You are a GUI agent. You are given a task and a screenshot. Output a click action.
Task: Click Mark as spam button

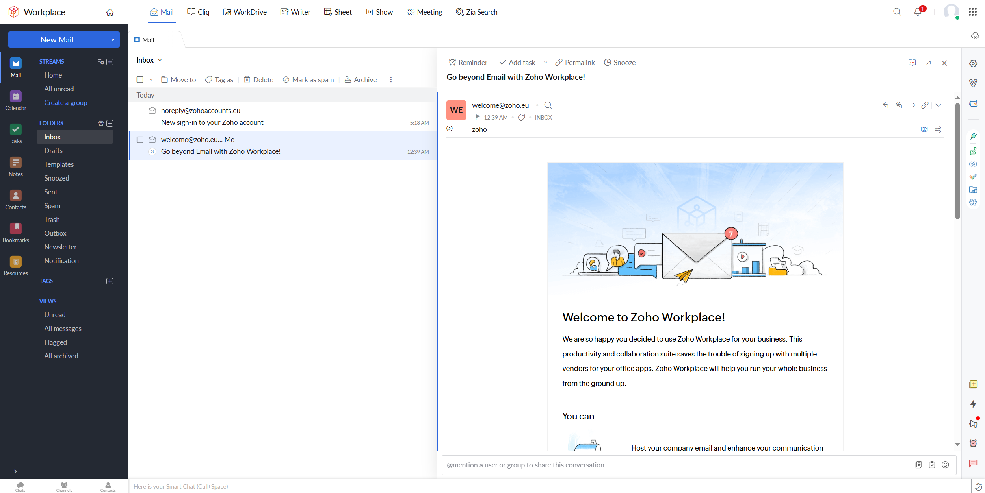coord(308,80)
